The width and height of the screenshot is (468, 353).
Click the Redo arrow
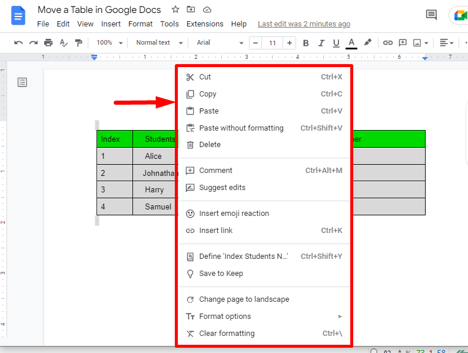[x=34, y=43]
